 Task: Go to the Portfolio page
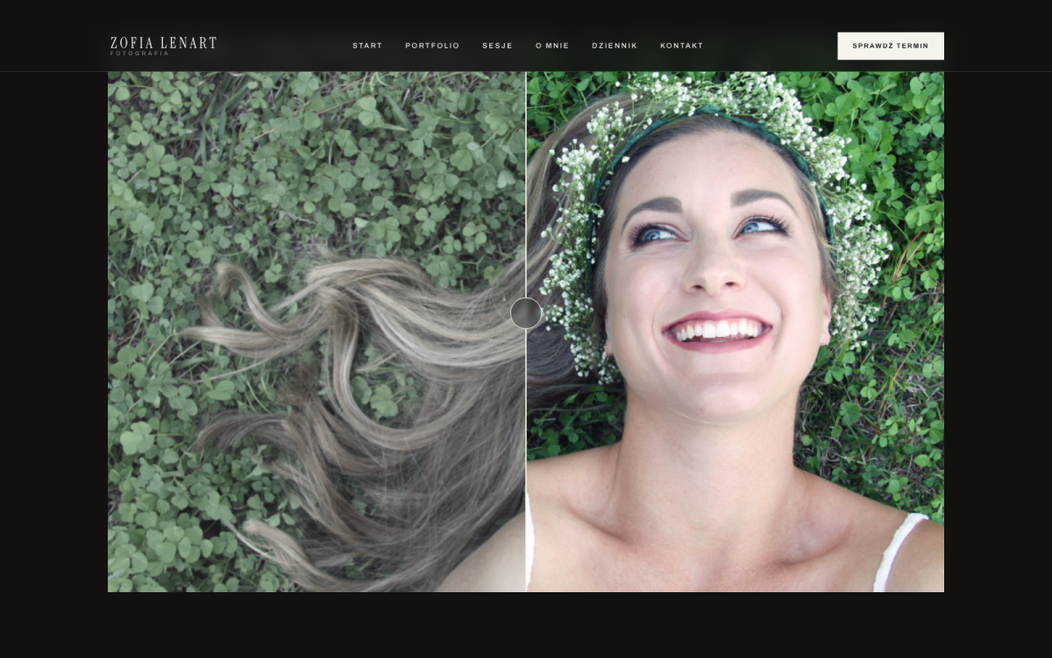coord(432,46)
